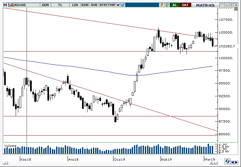Click the 102282.7 last price label
The height and width of the screenshot is (167, 241).
coord(226,46)
